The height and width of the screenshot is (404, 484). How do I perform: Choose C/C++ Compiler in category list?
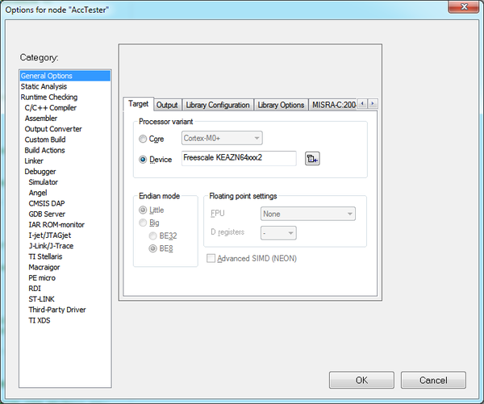tap(50, 107)
